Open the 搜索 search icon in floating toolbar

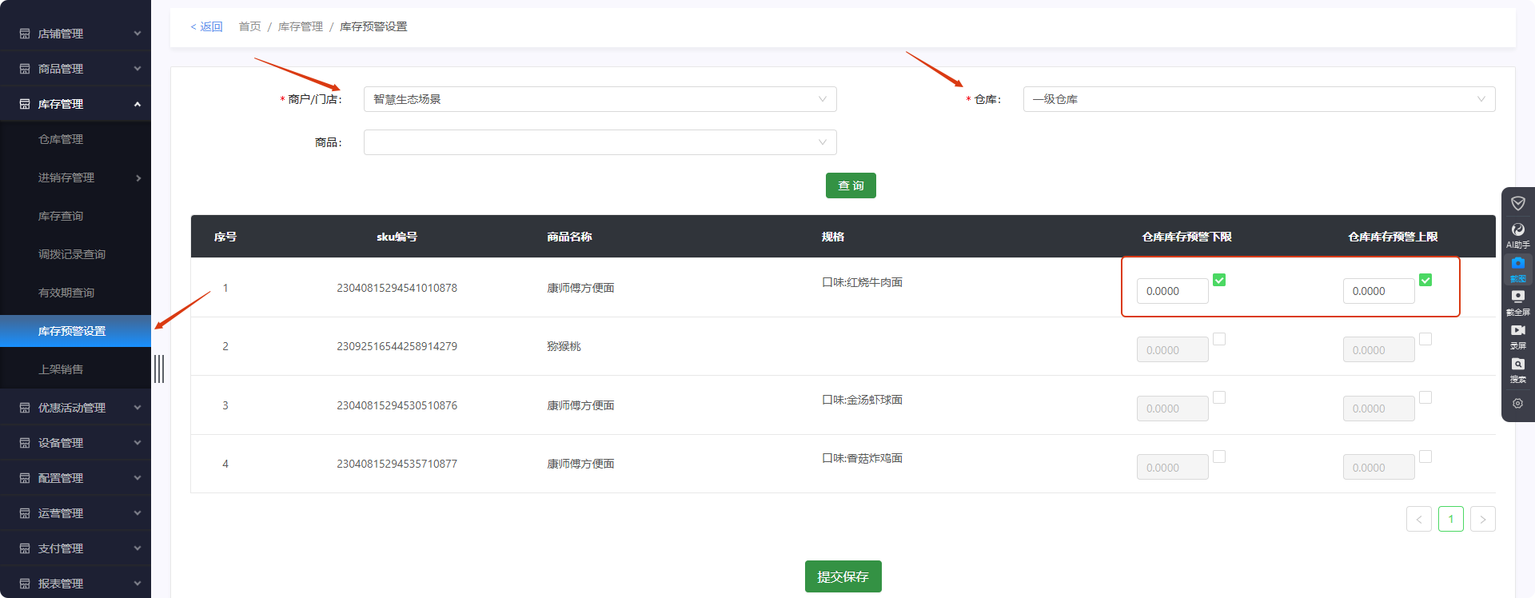1517,365
